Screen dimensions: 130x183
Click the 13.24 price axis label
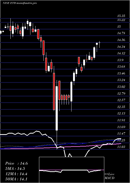(121, 80)
